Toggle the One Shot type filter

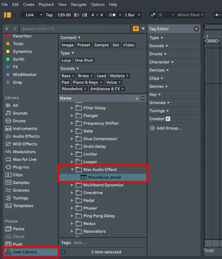pos(84,60)
